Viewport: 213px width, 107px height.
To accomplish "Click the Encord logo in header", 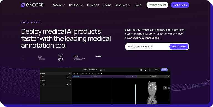I will pos(33,5).
